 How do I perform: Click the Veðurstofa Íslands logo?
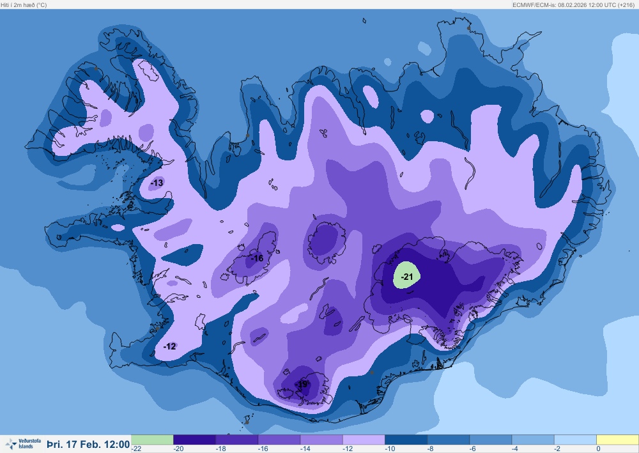23,443
